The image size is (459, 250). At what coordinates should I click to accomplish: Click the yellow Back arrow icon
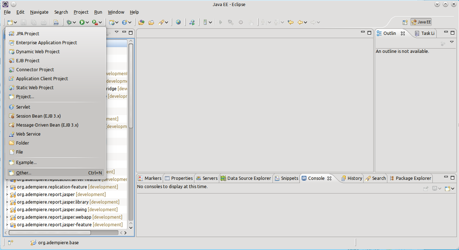(300, 22)
